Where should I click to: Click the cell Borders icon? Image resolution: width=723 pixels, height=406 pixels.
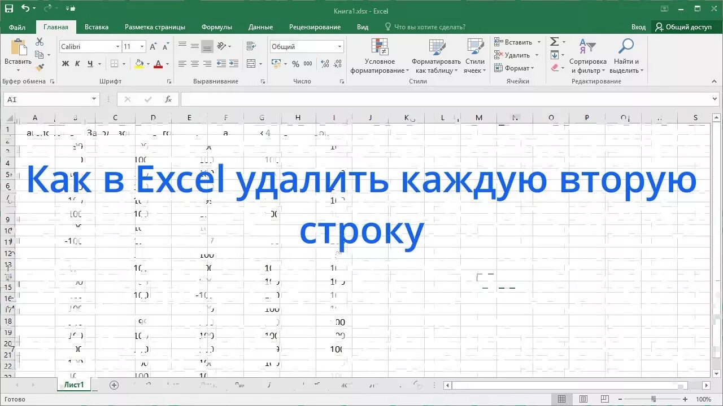[x=114, y=64]
